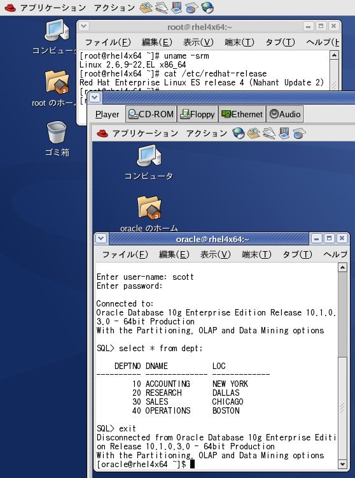Close the oracle@rhel4x64 terminal window
This screenshot has height=478, width=355.
point(342,239)
